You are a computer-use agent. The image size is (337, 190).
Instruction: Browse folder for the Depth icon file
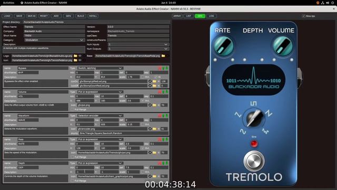154,176
